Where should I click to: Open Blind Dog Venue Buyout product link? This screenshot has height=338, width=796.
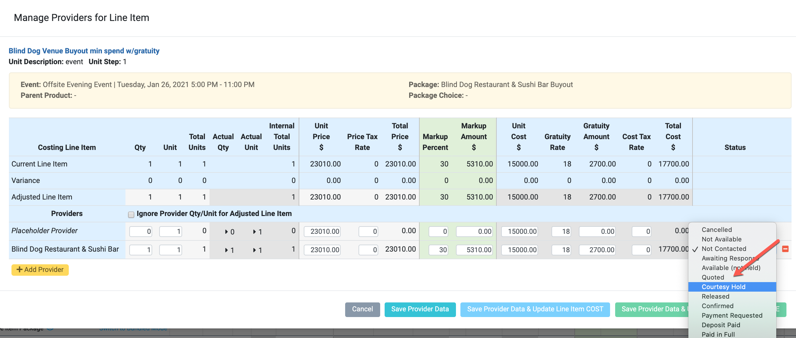click(84, 51)
